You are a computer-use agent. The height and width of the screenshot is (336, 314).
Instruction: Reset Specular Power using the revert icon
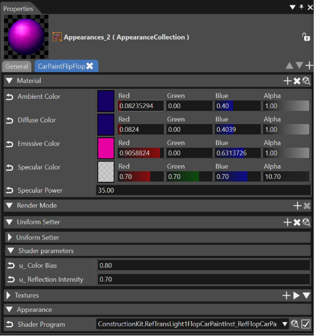(x=10, y=191)
